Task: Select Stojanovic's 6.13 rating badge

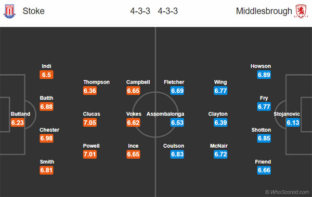Action: coord(293,122)
